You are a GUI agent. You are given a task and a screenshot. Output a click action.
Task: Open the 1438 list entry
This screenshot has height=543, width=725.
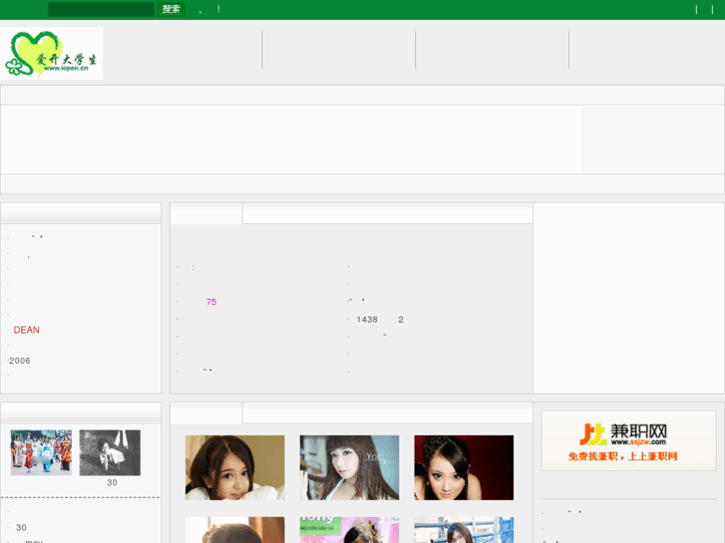pyautogui.click(x=380, y=320)
